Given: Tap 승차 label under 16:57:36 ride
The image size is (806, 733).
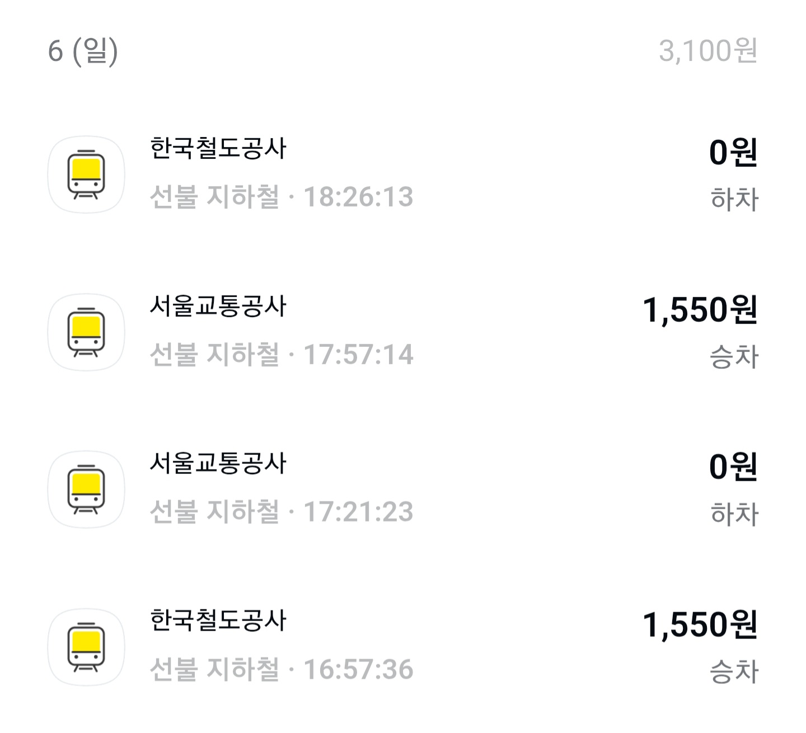Looking at the screenshot, I should pos(734,672).
